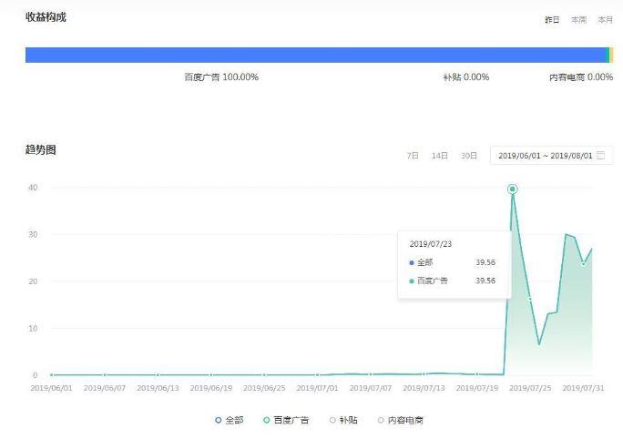Screen dimensions: 623x439
Task: Click the yellow end segment of the revenue bar
Action: click(x=611, y=56)
